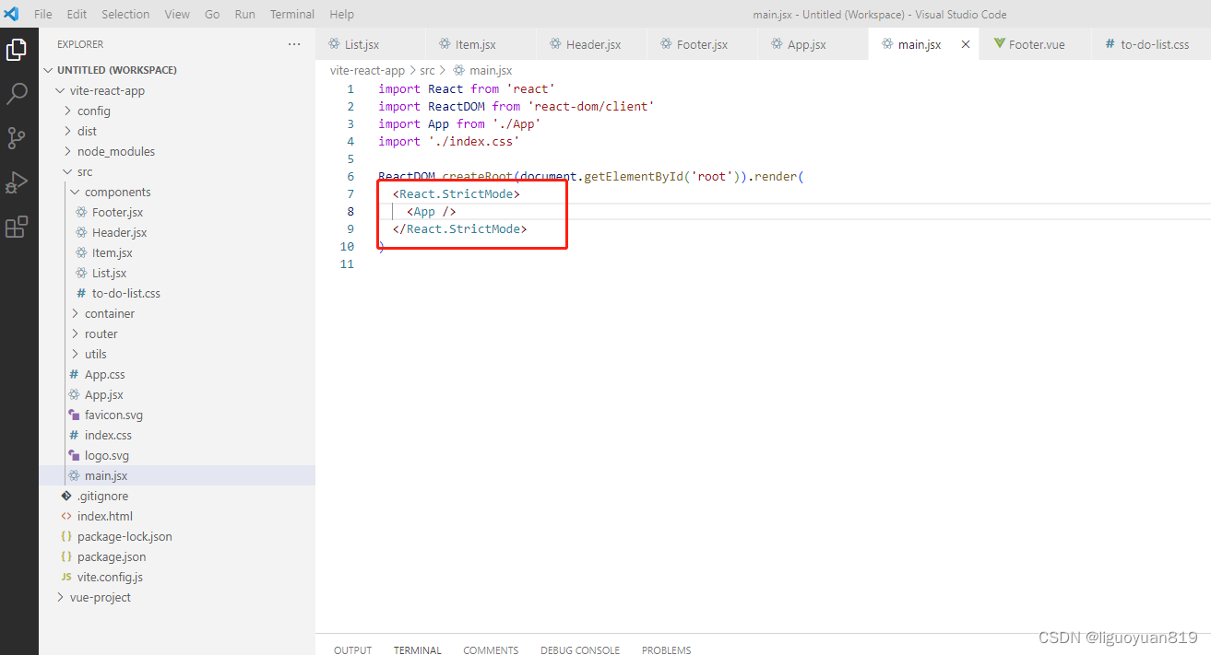Collapse the components folder
Image resolution: width=1211 pixels, height=655 pixels.
click(x=117, y=192)
